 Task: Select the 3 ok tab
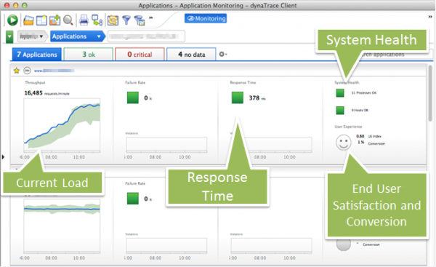(89, 55)
